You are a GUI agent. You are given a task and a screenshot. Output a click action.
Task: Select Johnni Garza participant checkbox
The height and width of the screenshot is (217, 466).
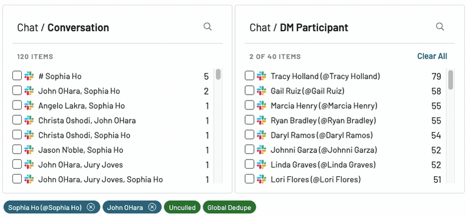tap(249, 149)
